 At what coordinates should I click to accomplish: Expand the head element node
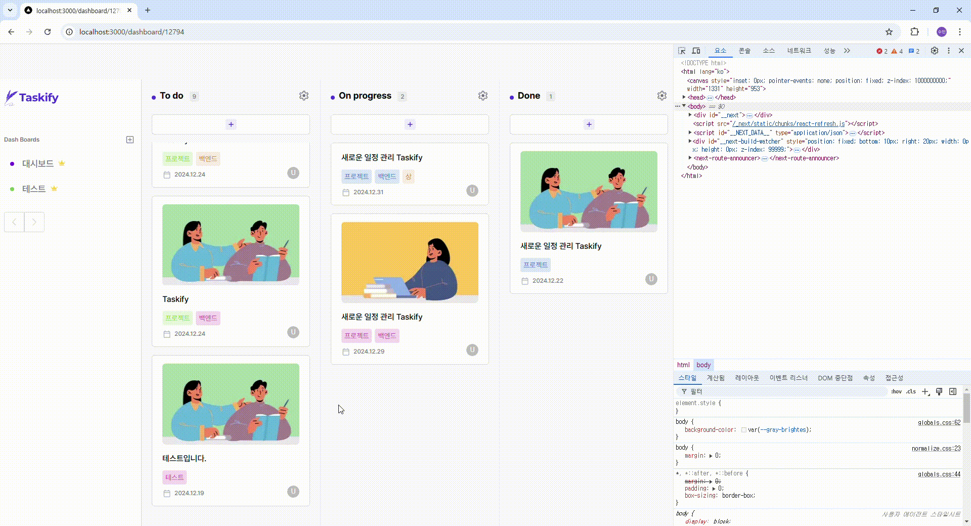point(684,97)
